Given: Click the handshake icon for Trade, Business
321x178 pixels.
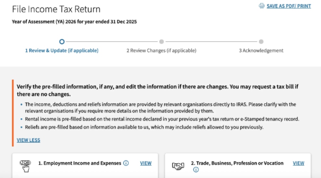Looking at the screenshot, I should [x=178, y=166].
